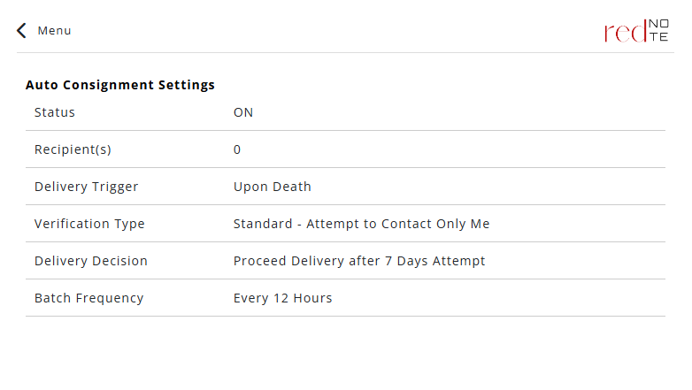This screenshot has width=692, height=390.
Task: Click the recipient count value 0
Action: [237, 149]
